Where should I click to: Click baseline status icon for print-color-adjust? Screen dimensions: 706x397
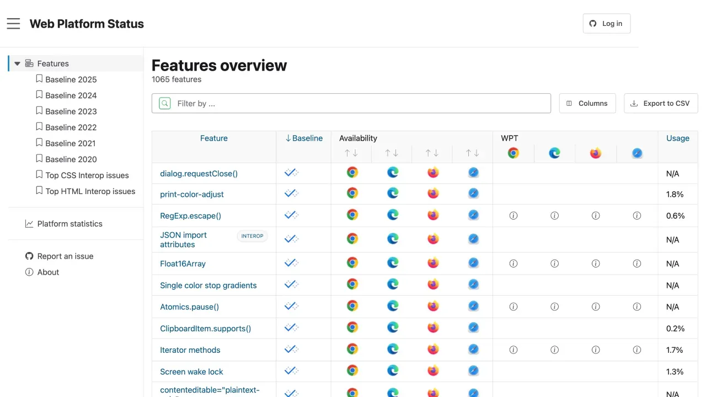(291, 194)
